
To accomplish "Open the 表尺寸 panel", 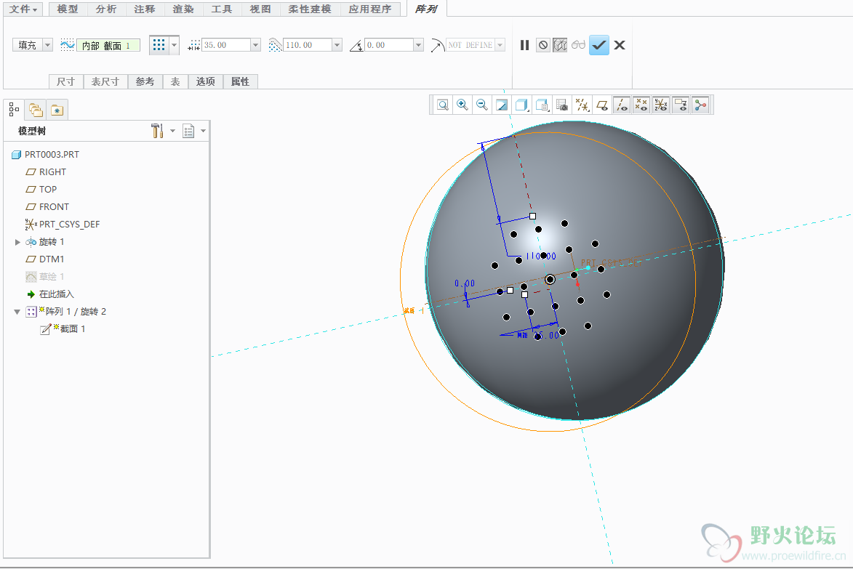I will (x=105, y=81).
